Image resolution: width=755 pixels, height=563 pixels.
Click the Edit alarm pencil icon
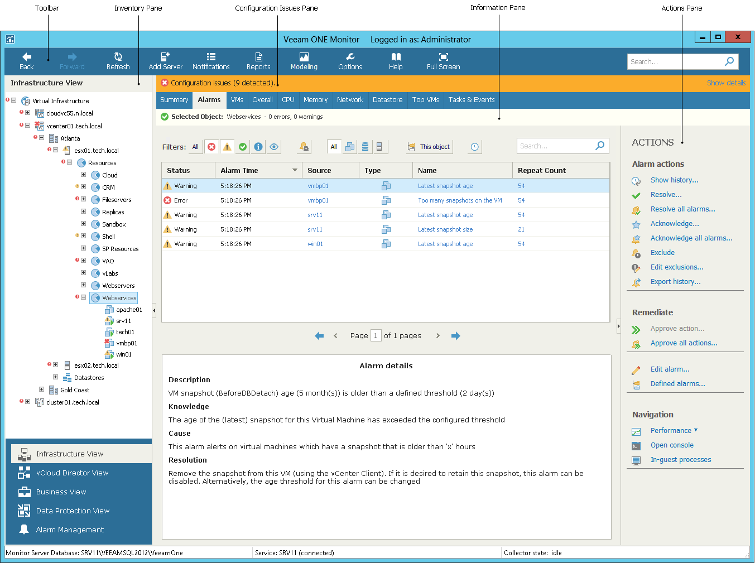pyautogui.click(x=636, y=370)
